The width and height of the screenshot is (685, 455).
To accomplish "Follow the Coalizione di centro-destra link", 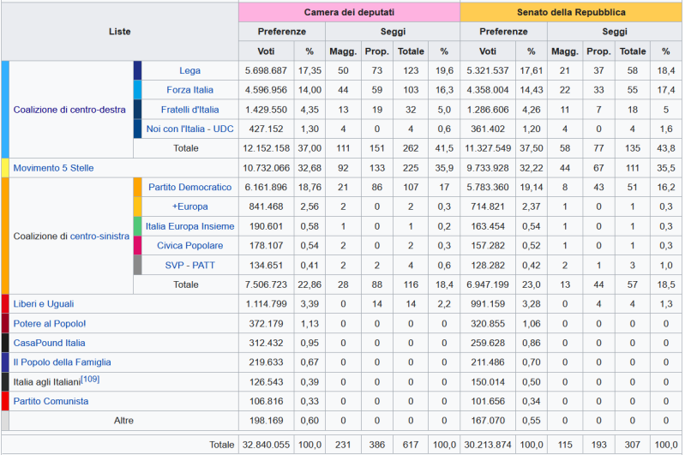I will [68, 110].
